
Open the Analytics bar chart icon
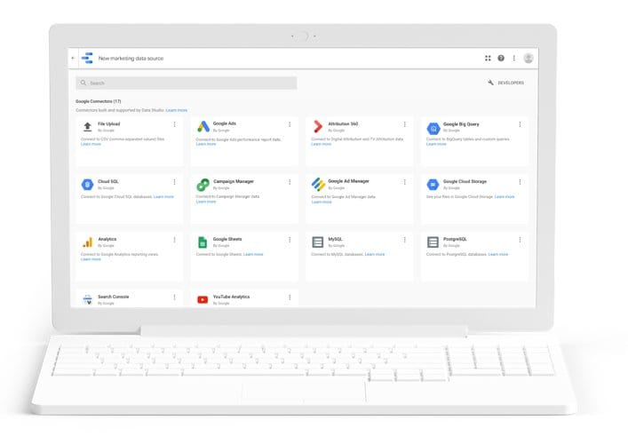(x=87, y=242)
